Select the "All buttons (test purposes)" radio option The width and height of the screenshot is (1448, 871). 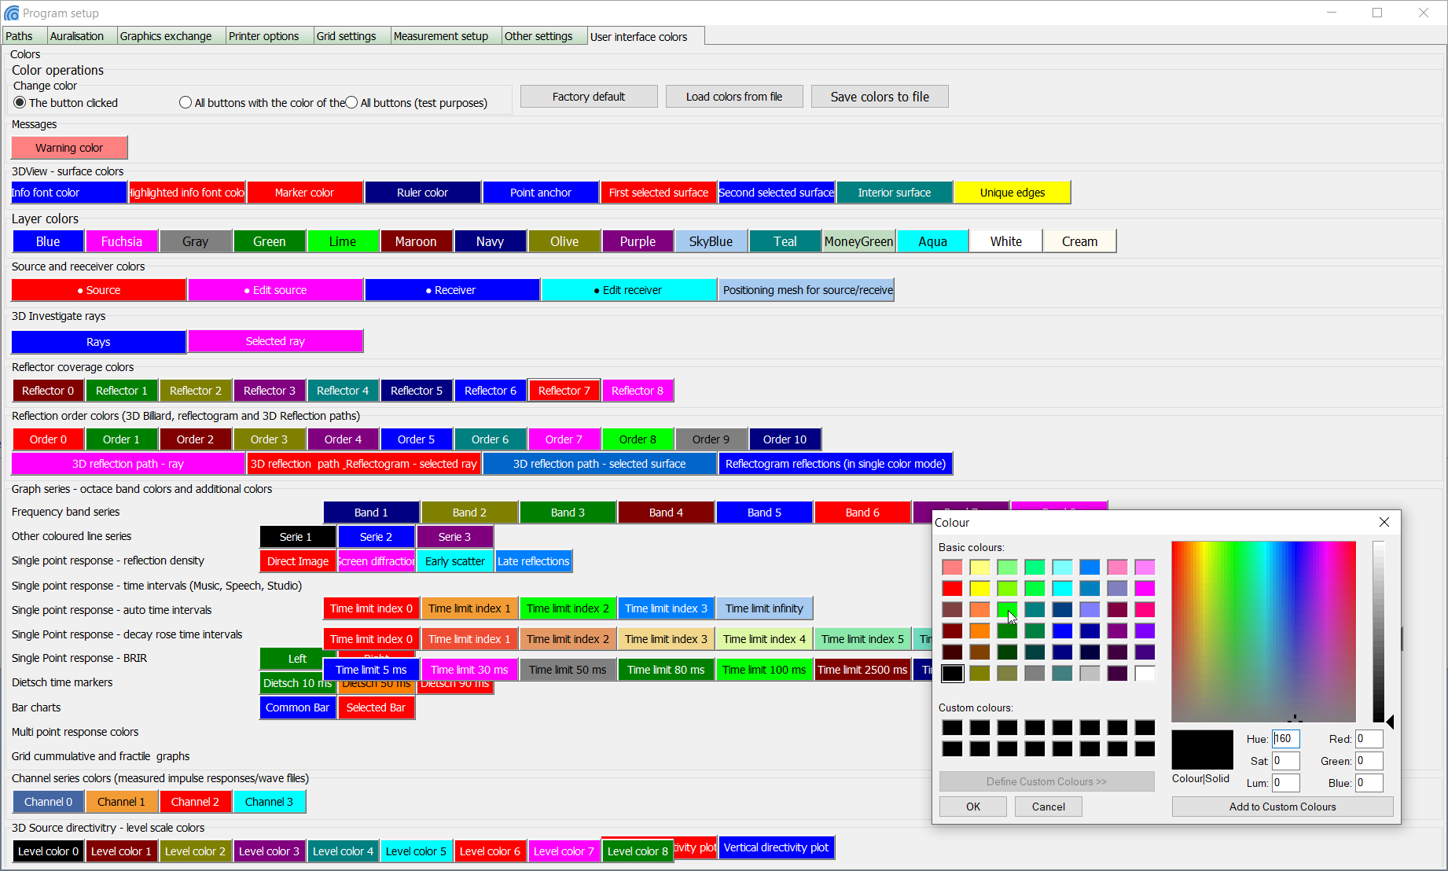click(351, 102)
